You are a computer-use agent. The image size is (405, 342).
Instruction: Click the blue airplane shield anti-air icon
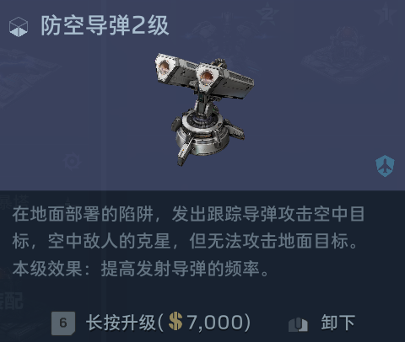385,166
